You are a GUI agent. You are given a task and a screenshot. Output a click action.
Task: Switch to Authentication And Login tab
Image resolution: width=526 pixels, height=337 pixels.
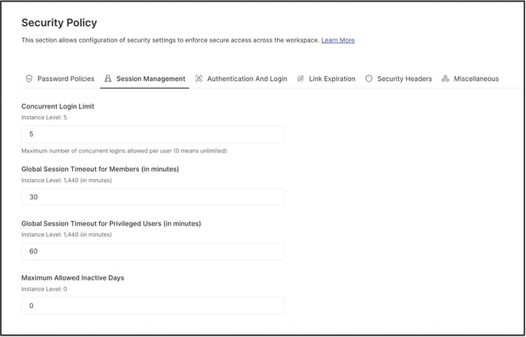click(x=241, y=79)
